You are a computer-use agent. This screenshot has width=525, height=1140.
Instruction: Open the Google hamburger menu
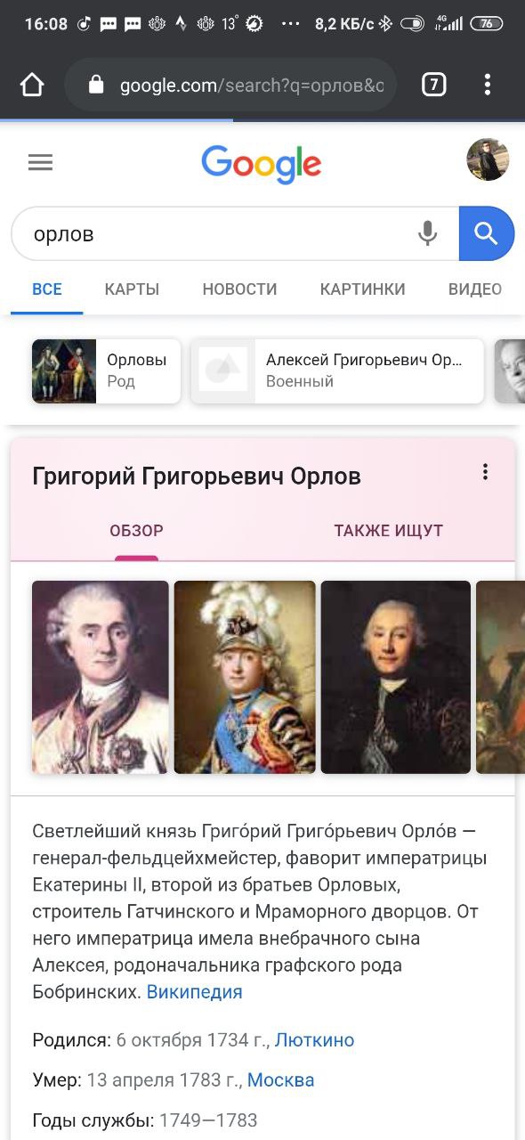pos(41,162)
